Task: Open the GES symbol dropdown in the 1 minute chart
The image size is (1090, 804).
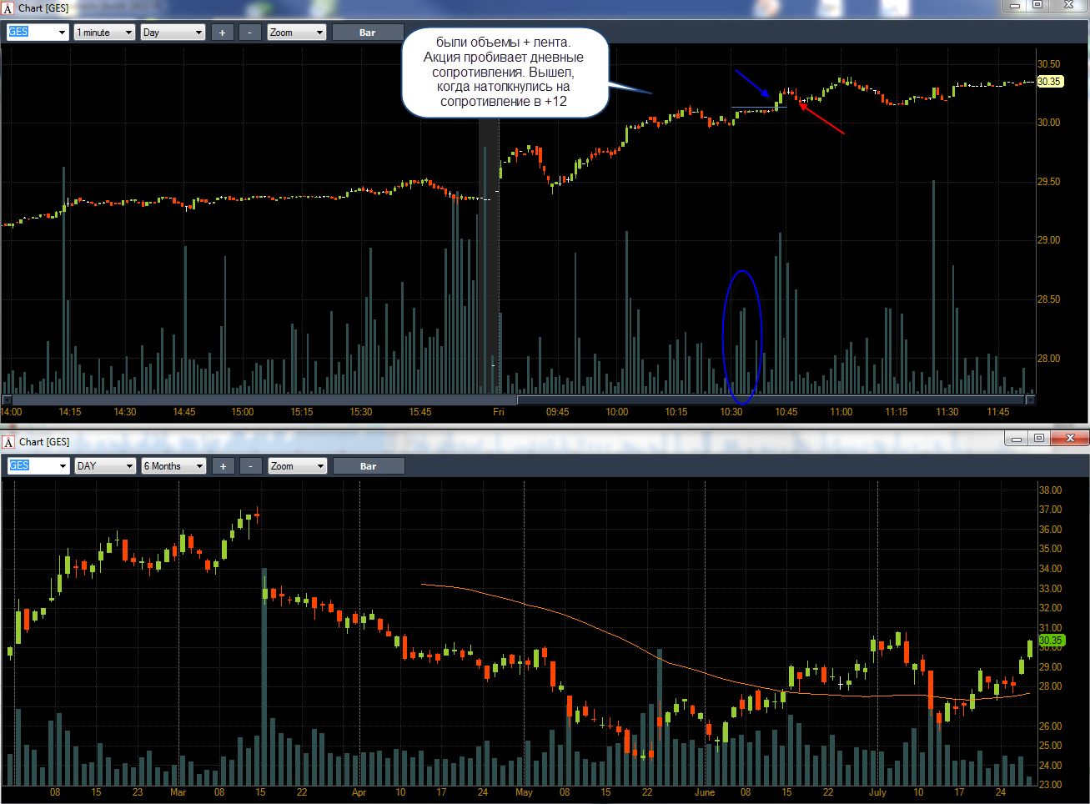Action: tap(38, 33)
